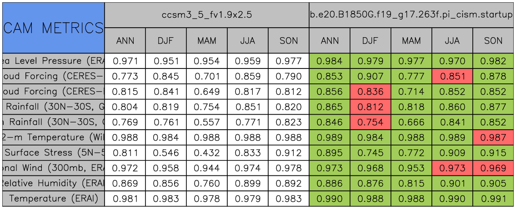Click ANN header under ccsm3_5_fv1.9x2.5
The height and width of the screenshot is (209, 516).
point(125,40)
